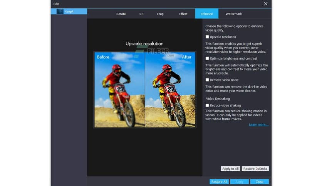Open the 3D tab

pyautogui.click(x=141, y=14)
